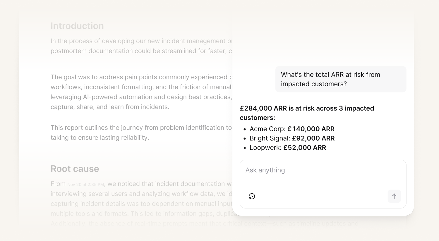Click the £52,000 ARR figure
The width and height of the screenshot is (439, 241).
click(304, 148)
